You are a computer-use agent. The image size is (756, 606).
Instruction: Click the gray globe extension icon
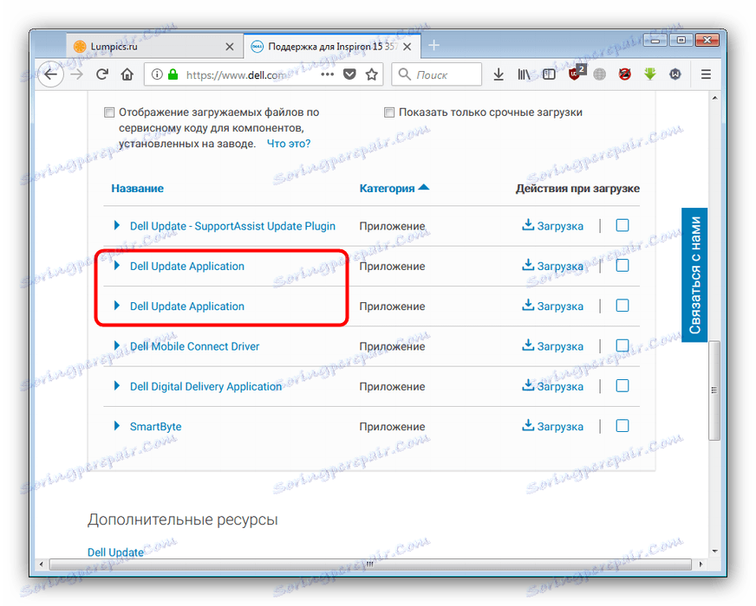pos(599,74)
